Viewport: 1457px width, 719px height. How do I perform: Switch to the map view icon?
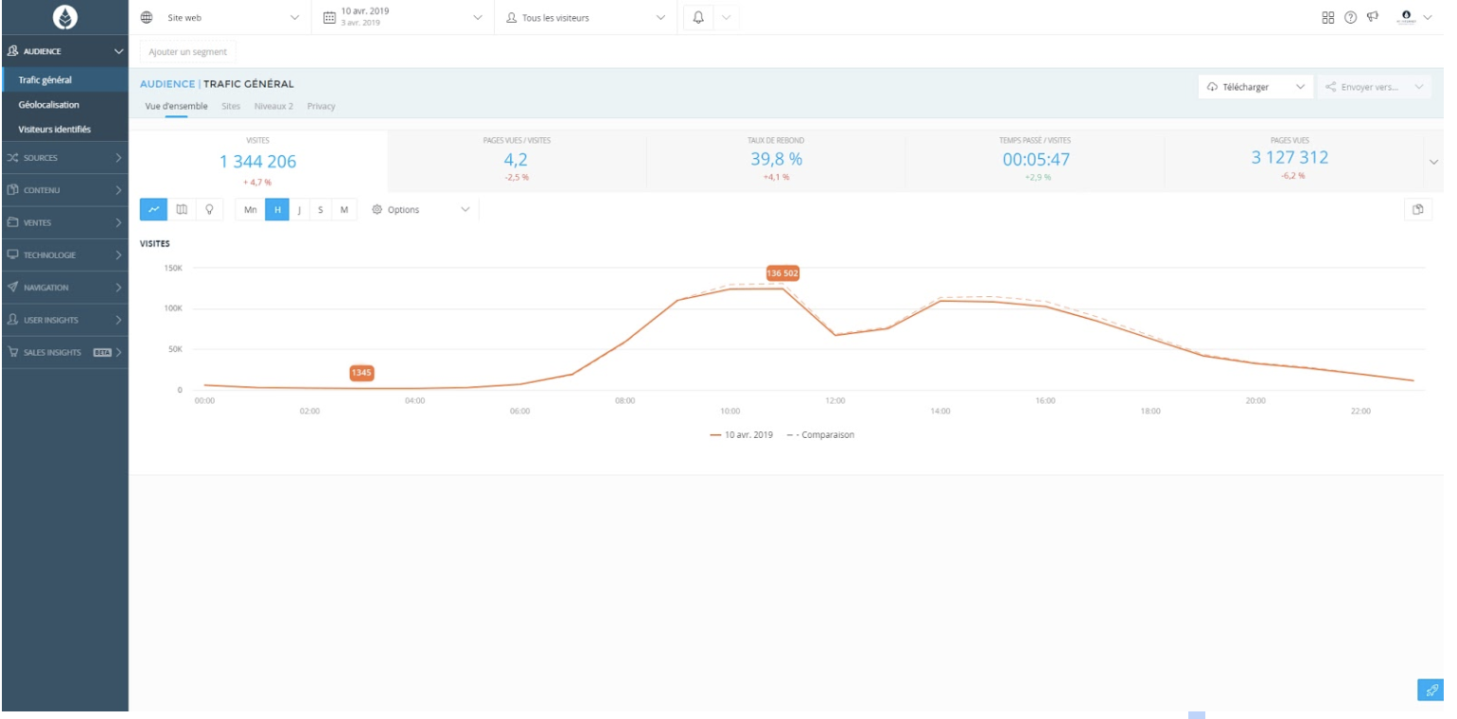[x=182, y=209]
